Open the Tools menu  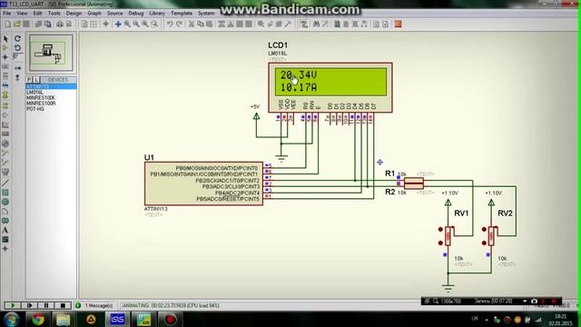[x=54, y=13]
